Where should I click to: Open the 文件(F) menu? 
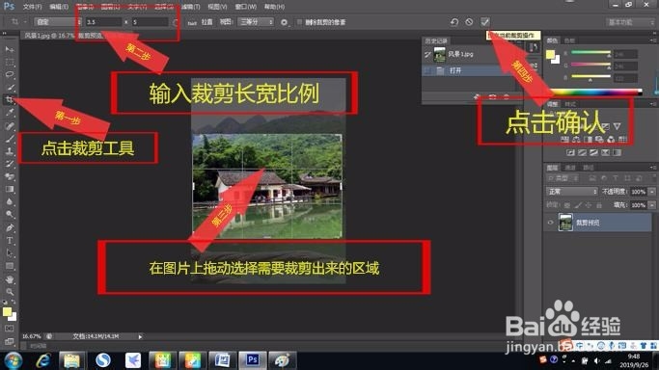(32, 7)
